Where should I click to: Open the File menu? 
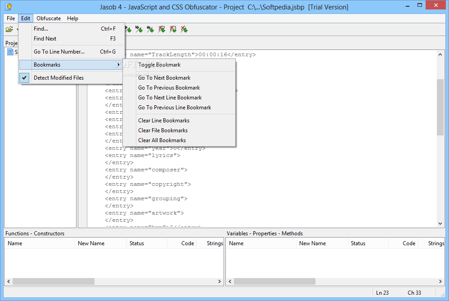pos(11,18)
